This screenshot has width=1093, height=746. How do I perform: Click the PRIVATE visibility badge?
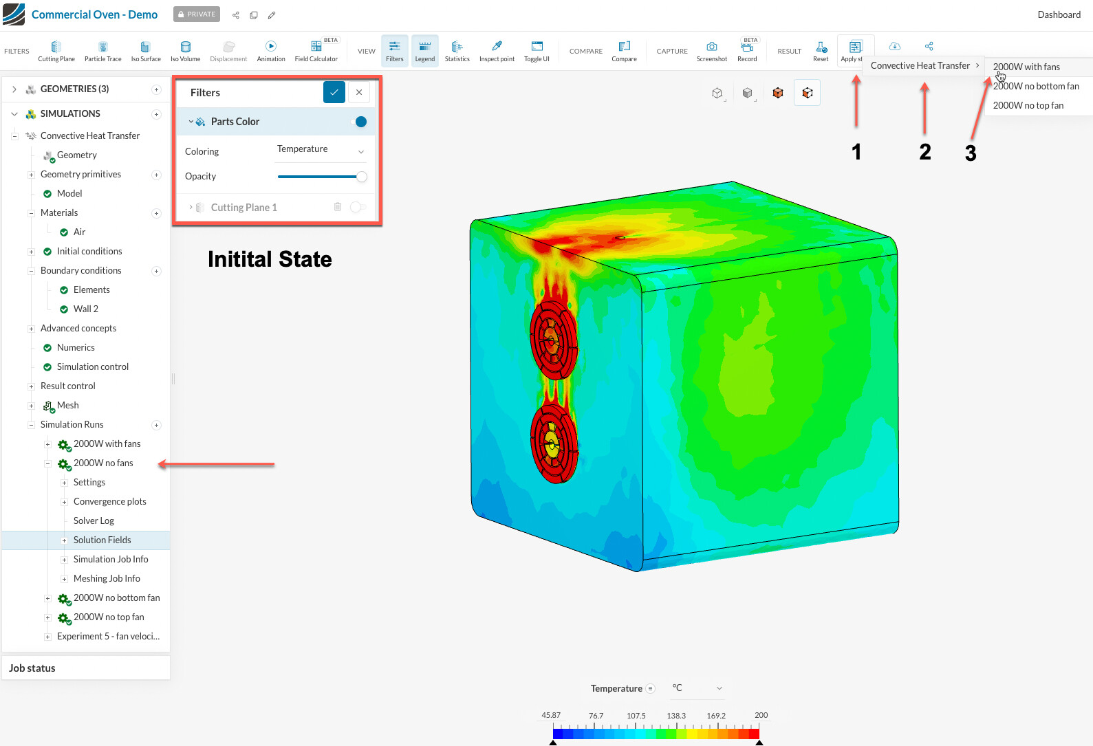pyautogui.click(x=197, y=14)
